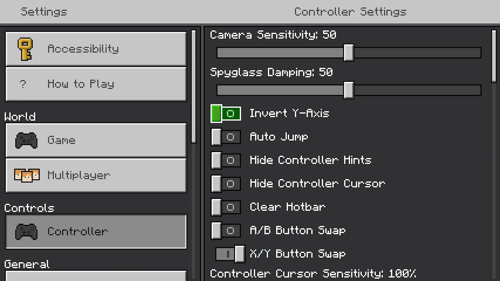Select the Game menu item
500x281 pixels.
(x=96, y=140)
